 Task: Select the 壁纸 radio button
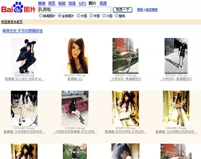pos(117,16)
